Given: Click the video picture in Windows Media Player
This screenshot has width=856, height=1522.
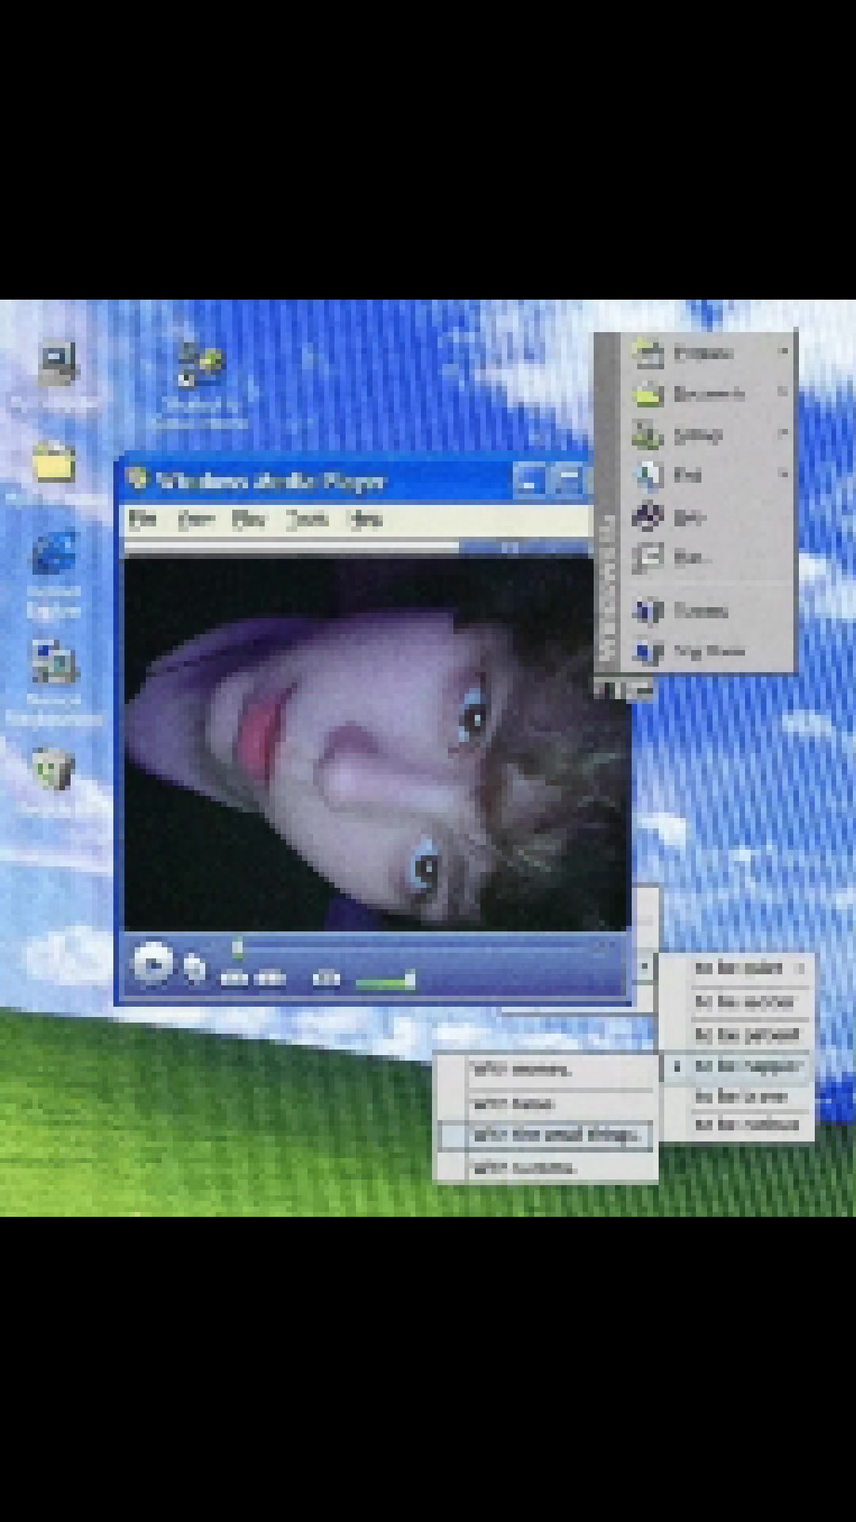Looking at the screenshot, I should 376,744.
